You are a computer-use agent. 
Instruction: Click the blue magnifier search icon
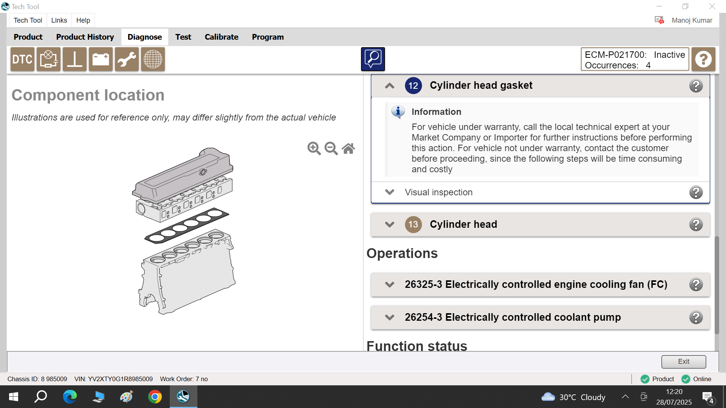[373, 59]
